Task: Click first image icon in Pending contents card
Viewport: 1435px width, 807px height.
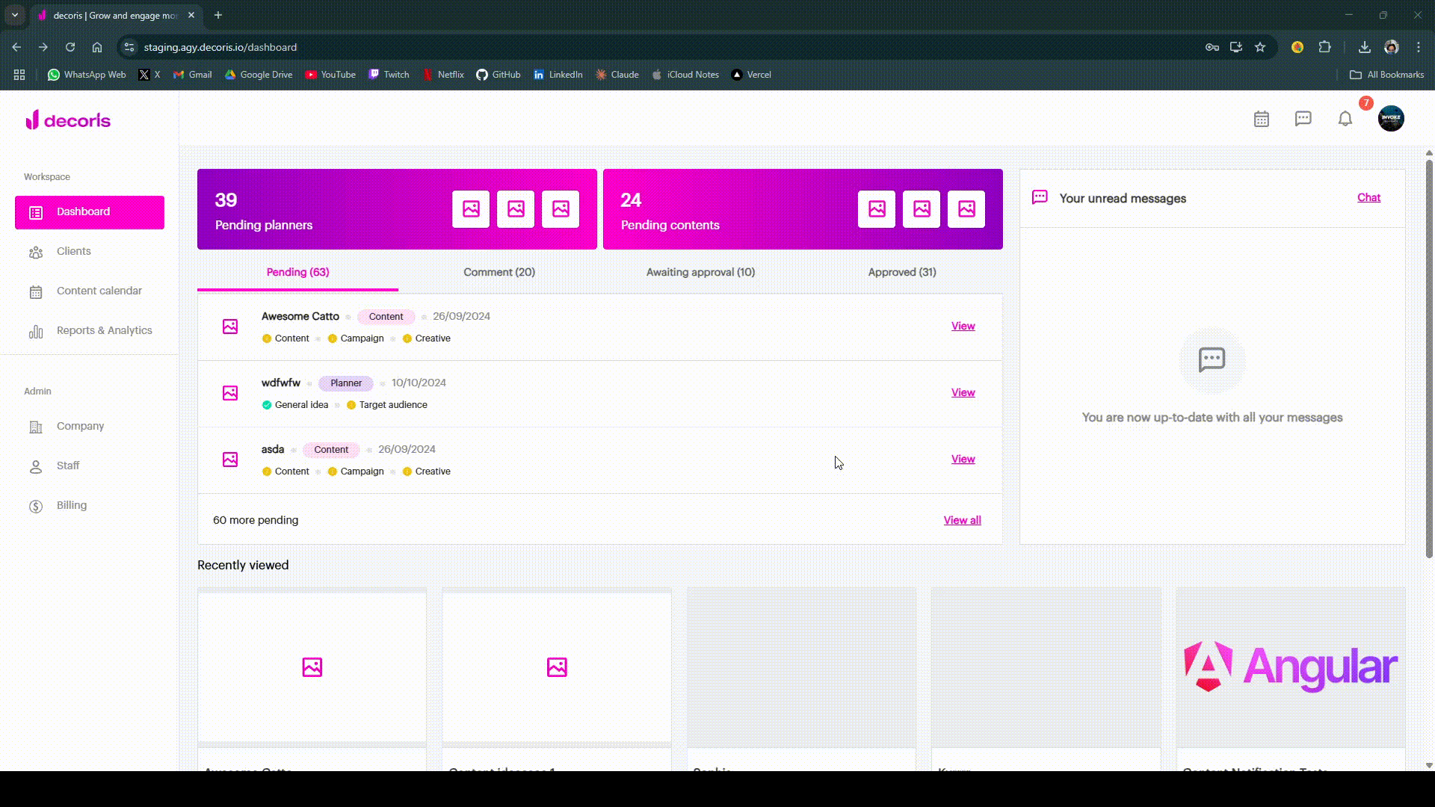Action: pyautogui.click(x=877, y=209)
